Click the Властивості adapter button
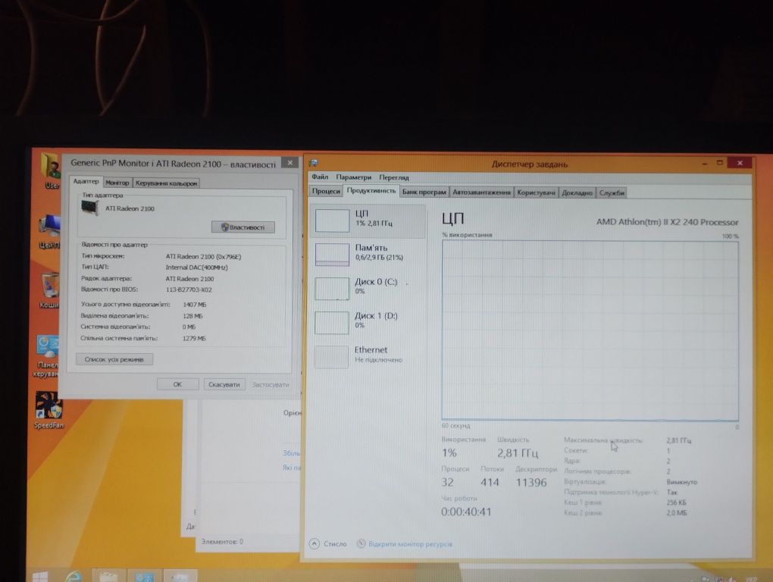 (243, 227)
